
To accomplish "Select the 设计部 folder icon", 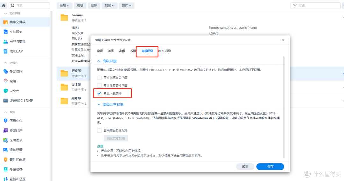I will pos(64,87).
